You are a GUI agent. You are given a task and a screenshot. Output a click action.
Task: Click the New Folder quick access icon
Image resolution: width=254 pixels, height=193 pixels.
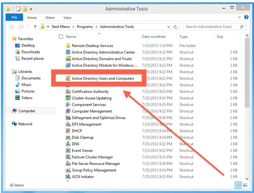25,9
